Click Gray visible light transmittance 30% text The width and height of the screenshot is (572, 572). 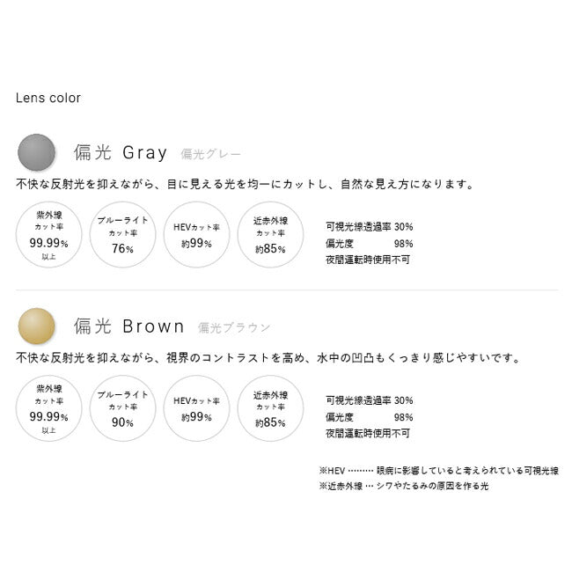click(x=369, y=226)
